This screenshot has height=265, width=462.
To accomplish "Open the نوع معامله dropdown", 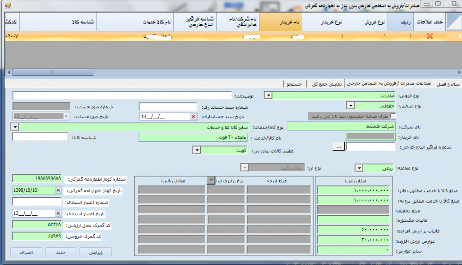I will pos(359,168).
